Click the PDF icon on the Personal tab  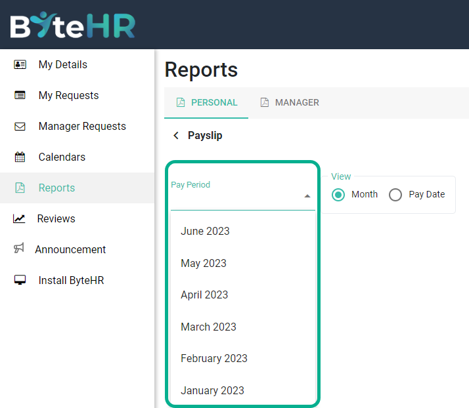click(x=181, y=102)
